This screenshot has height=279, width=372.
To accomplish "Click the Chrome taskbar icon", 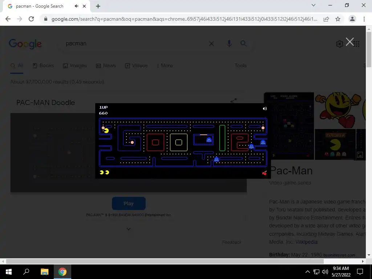I will tap(62, 272).
